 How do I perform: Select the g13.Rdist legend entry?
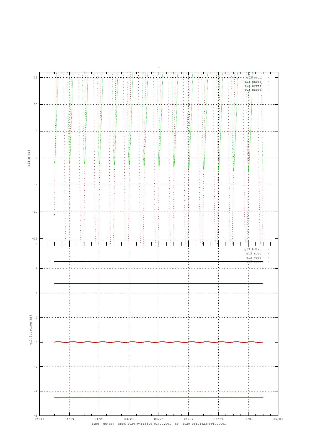(253, 249)
